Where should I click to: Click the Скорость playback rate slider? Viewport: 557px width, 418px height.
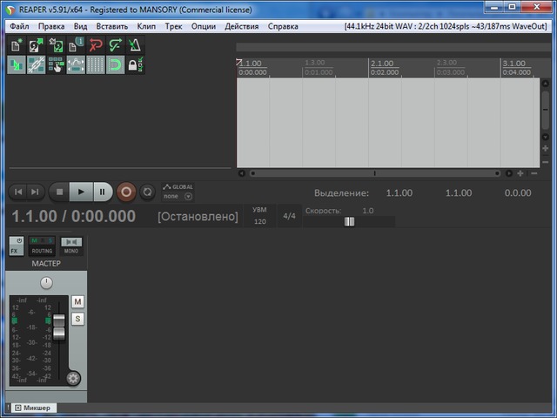pos(349,221)
